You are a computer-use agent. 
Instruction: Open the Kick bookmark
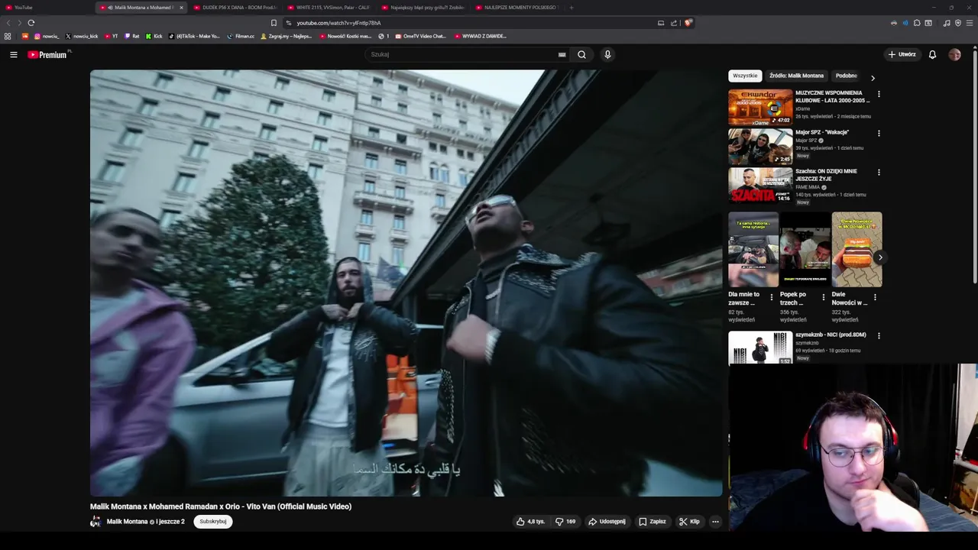154,36
